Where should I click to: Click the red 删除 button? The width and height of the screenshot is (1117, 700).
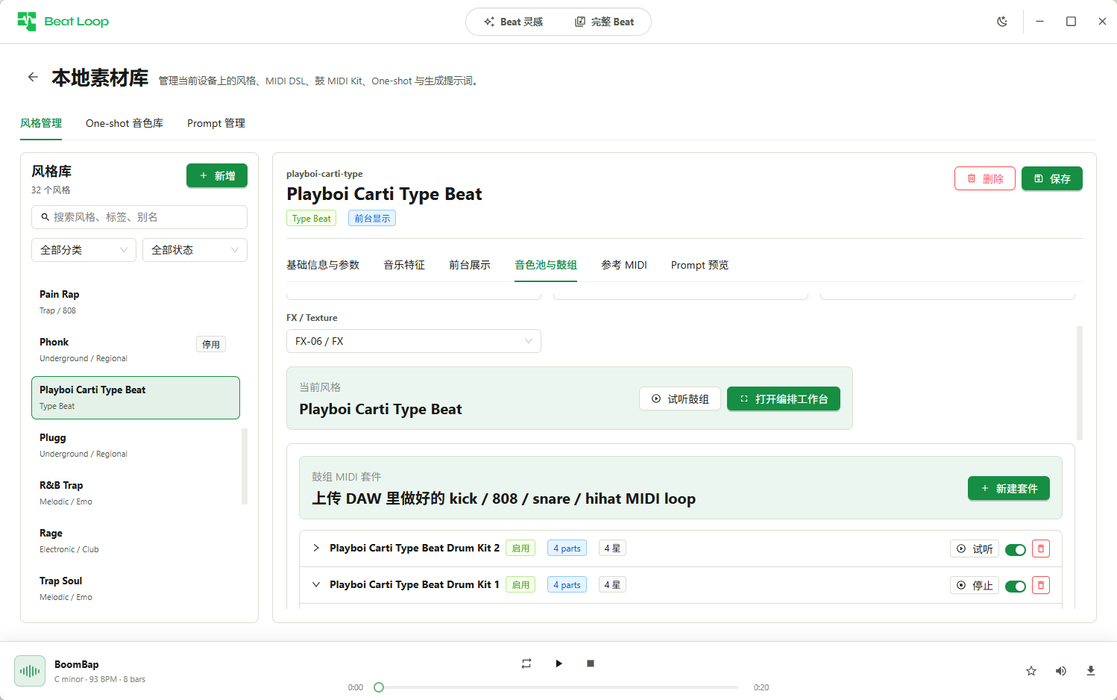pyautogui.click(x=985, y=178)
